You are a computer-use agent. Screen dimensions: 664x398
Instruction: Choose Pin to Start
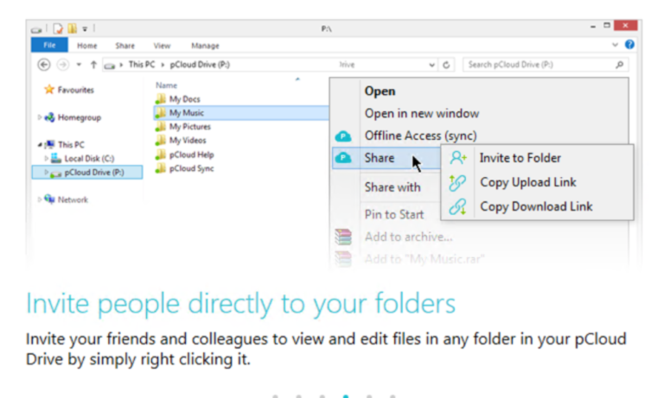(x=394, y=214)
